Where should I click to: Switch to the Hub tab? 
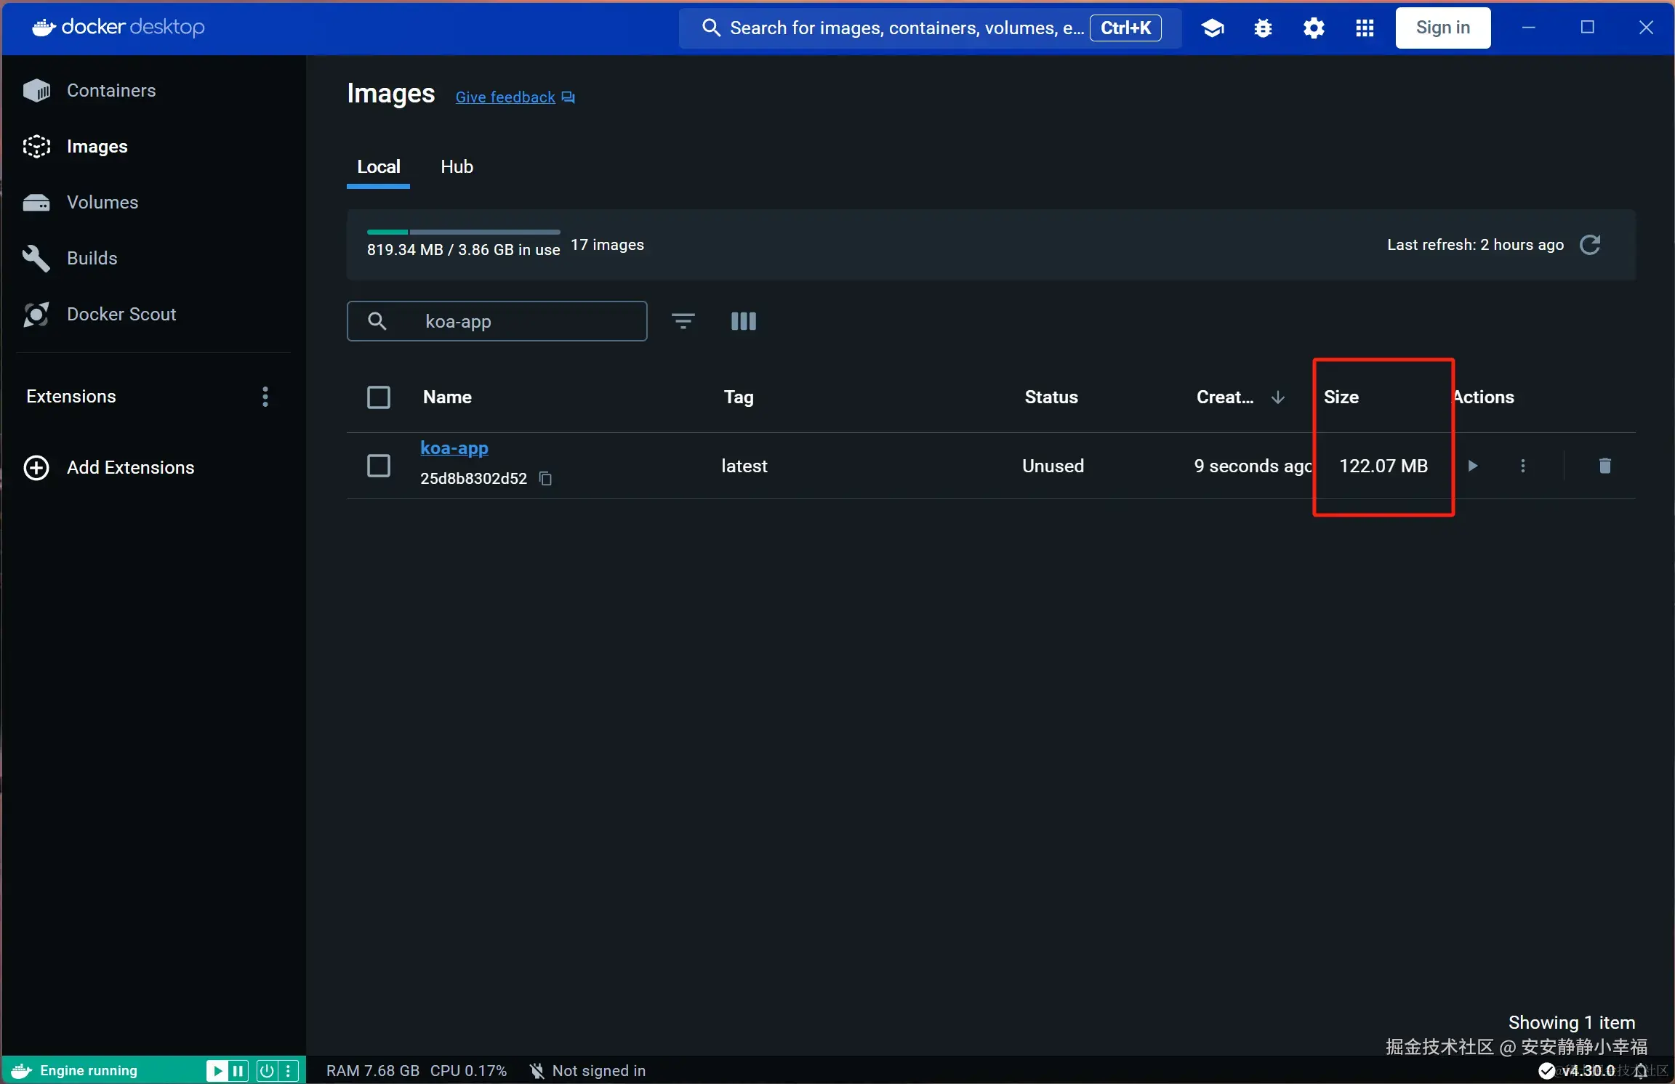pos(457,167)
